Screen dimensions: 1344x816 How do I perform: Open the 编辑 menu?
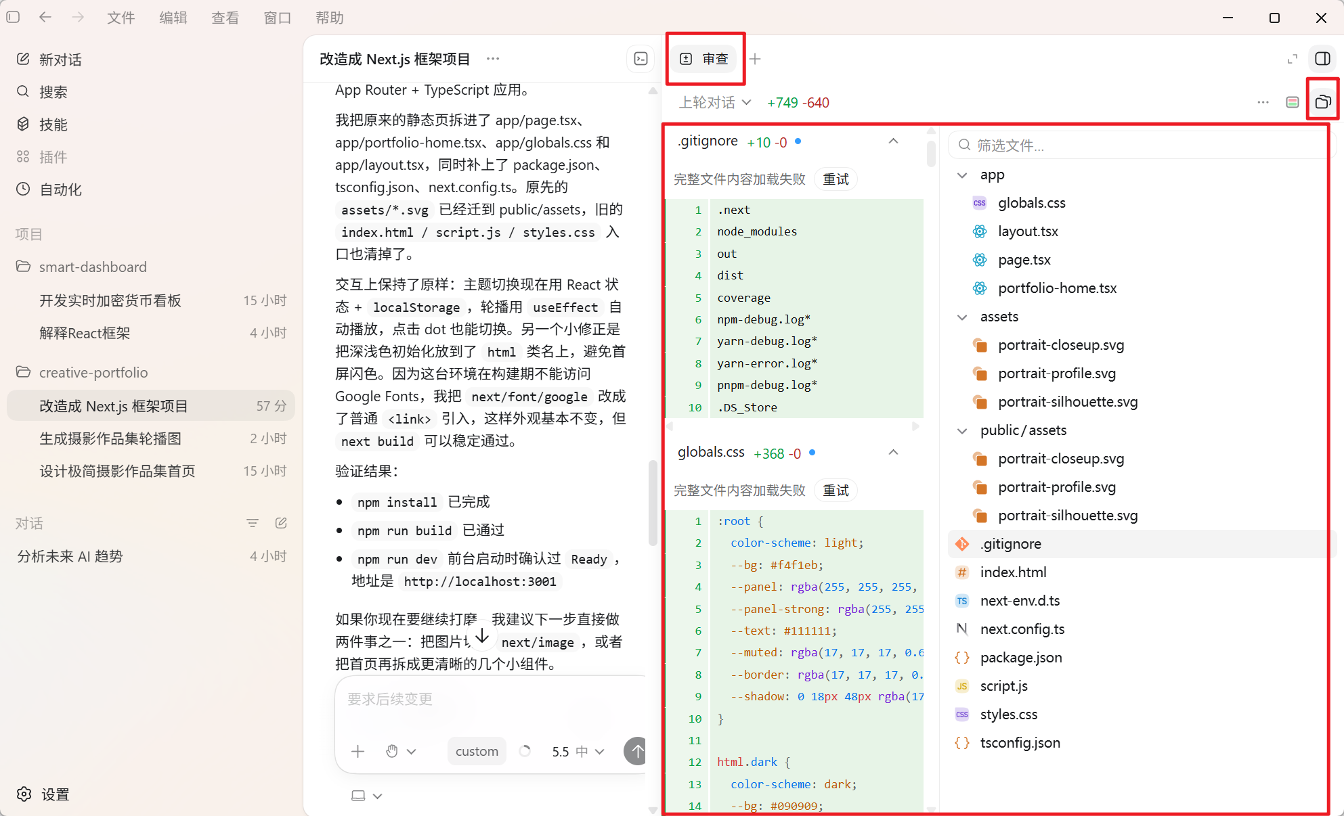tap(173, 18)
